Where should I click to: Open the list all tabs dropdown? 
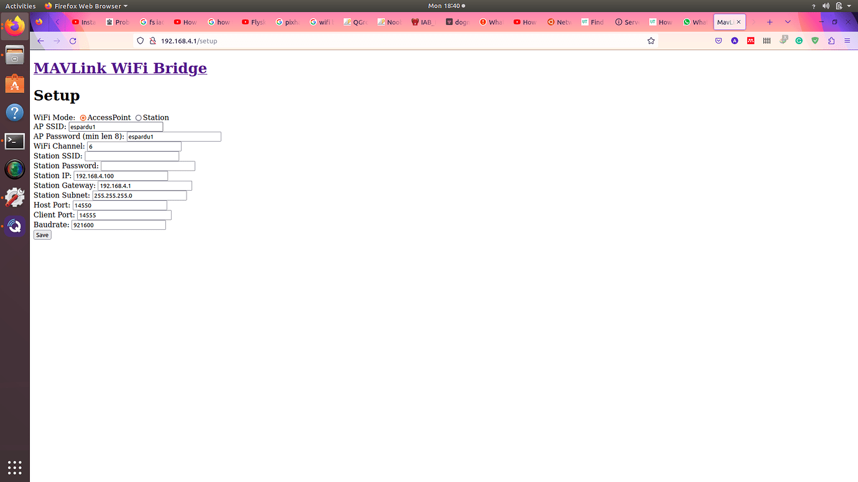(x=788, y=22)
